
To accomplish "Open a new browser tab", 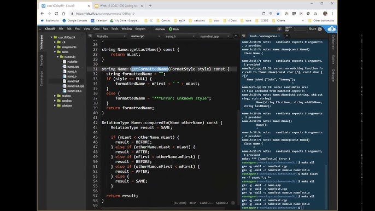I will (150, 6).
